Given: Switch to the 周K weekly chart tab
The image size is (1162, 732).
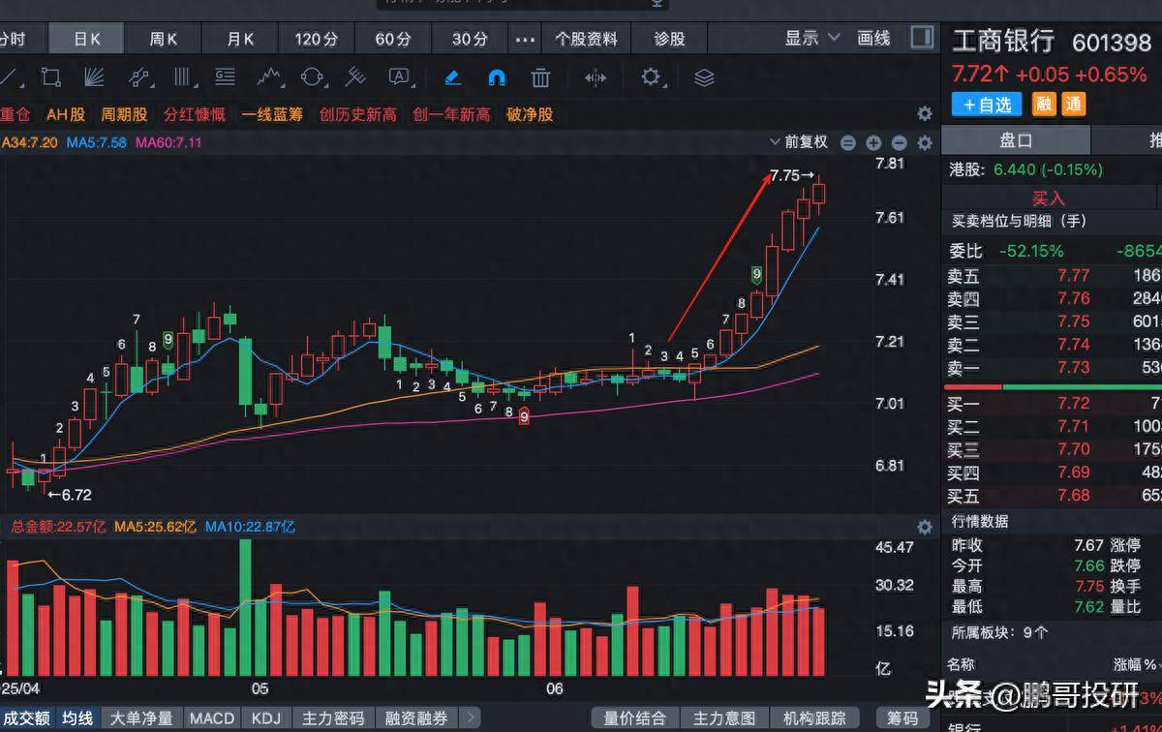Looking at the screenshot, I should [161, 39].
